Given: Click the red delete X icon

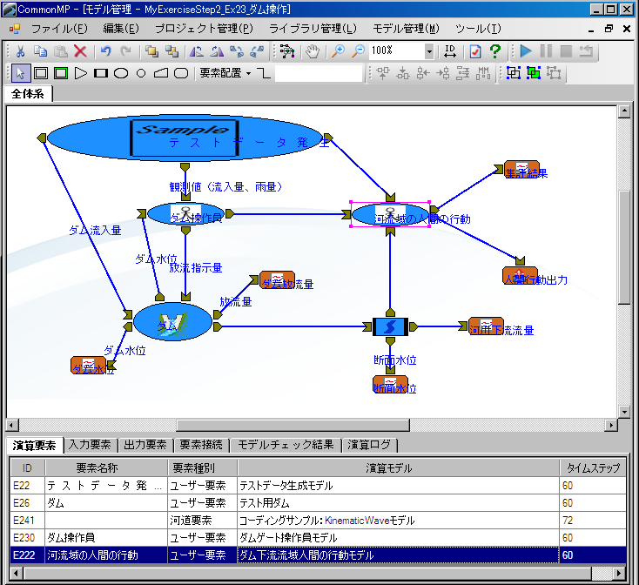Looking at the screenshot, I should 80,51.
